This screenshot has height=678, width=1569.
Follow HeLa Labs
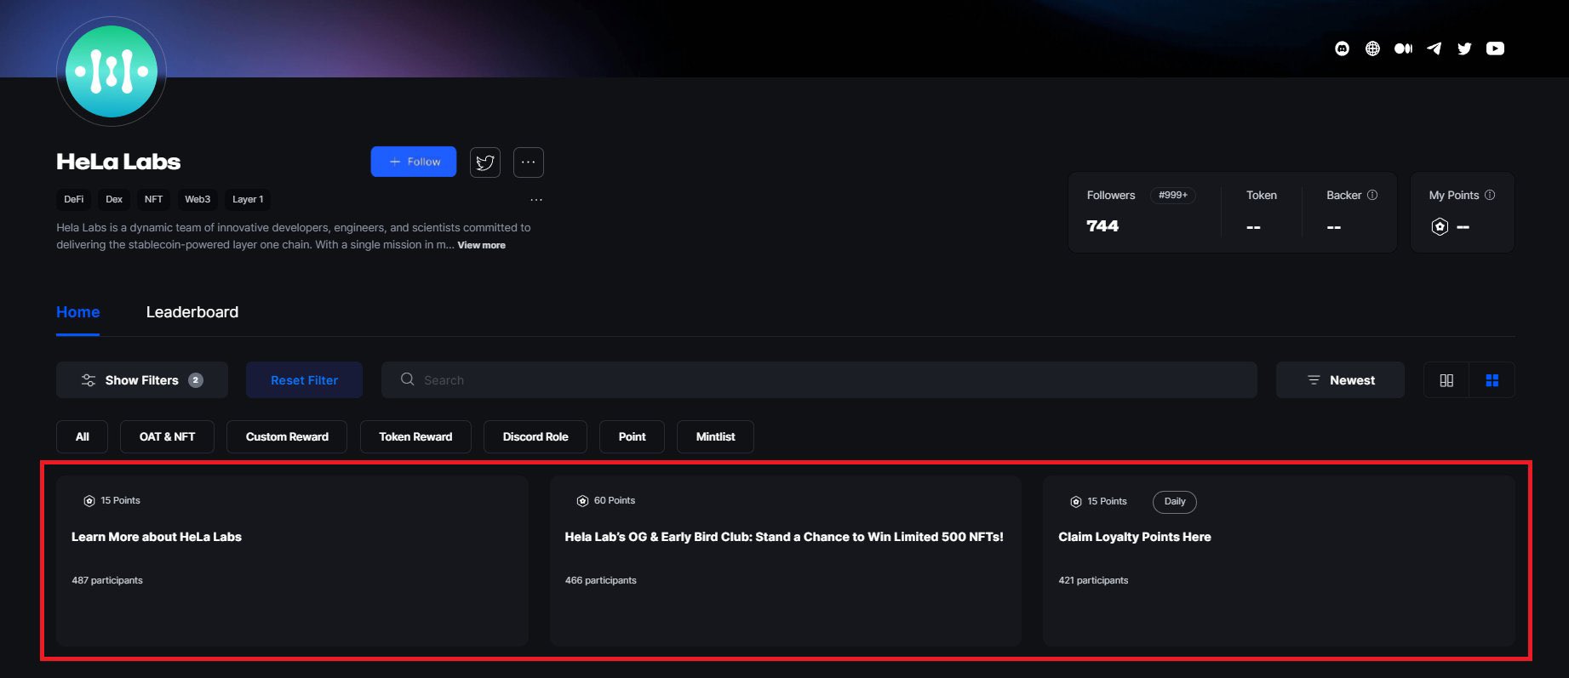pyautogui.click(x=414, y=162)
